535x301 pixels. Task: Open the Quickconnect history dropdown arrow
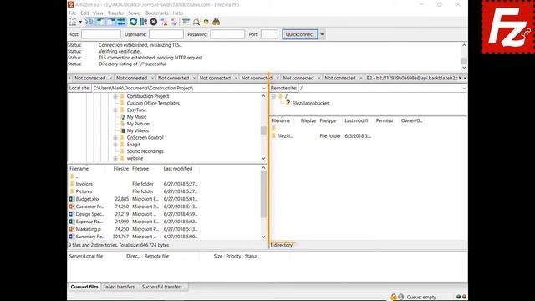point(322,34)
